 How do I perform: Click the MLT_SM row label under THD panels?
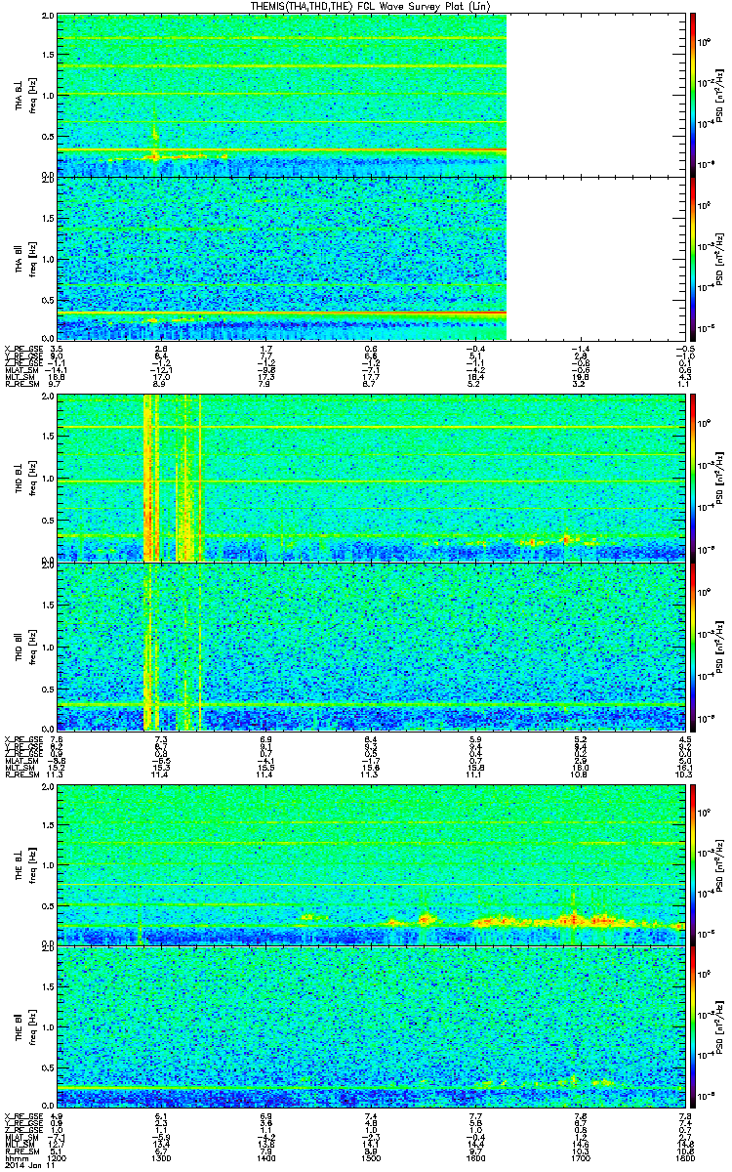point(19,770)
